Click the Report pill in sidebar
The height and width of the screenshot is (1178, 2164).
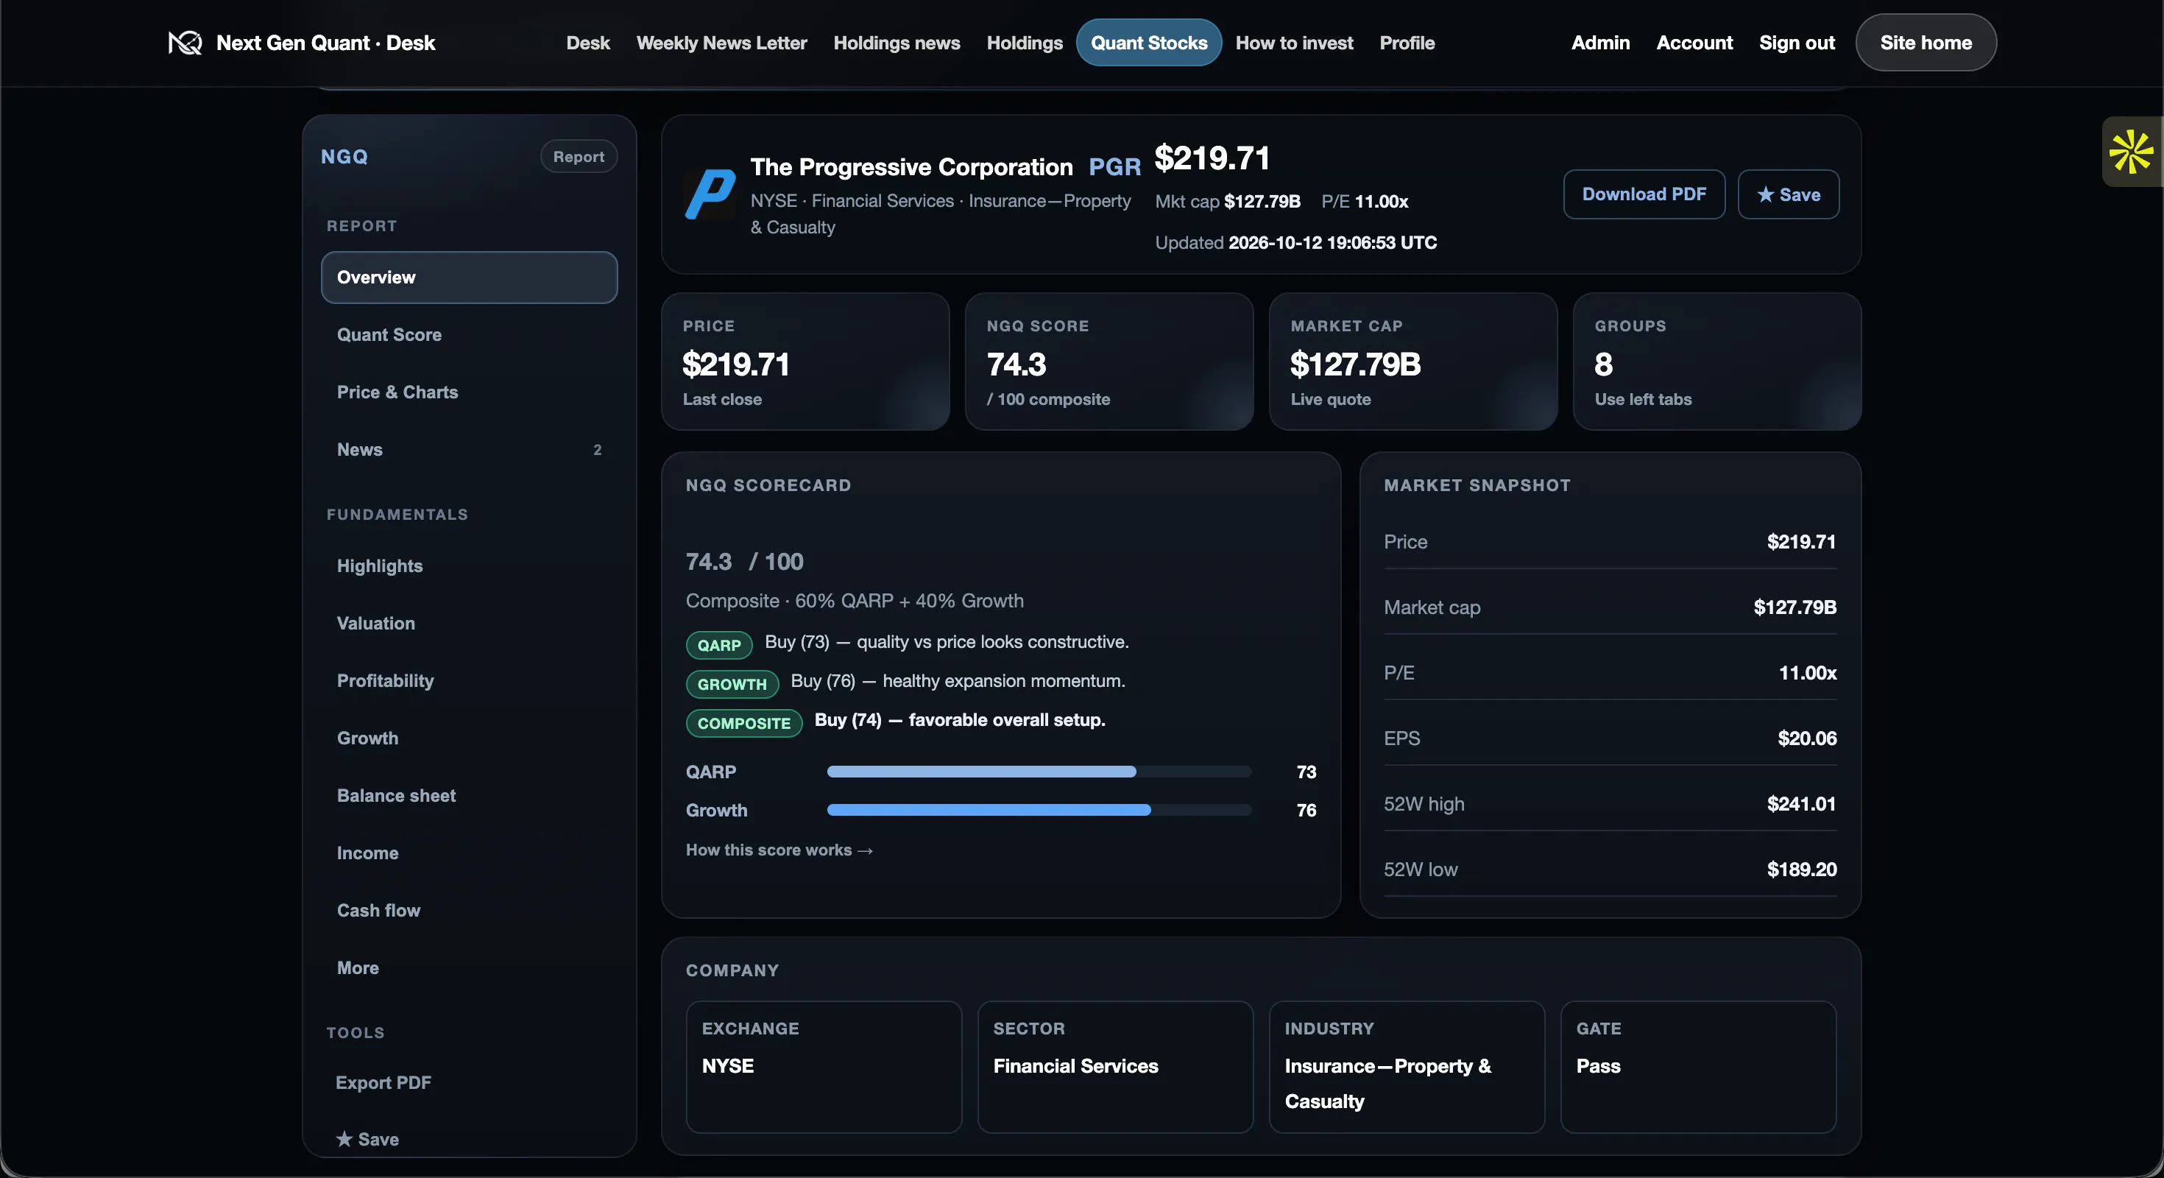(578, 156)
